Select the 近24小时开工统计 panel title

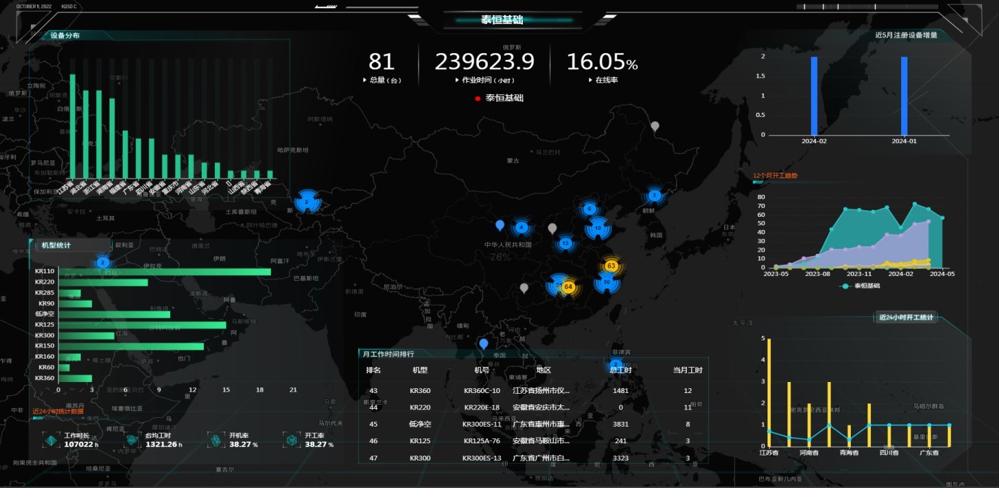tap(906, 317)
